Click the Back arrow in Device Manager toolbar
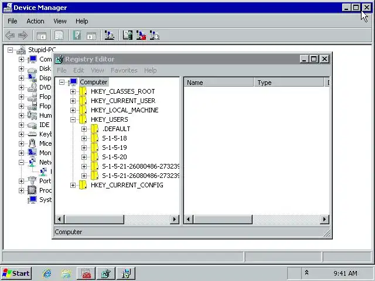The image size is (375, 281). tap(10, 36)
